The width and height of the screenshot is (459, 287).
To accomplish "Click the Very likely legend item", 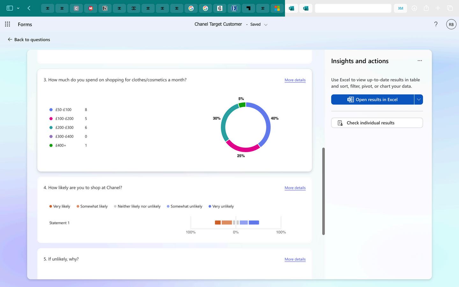I will coord(60,206).
